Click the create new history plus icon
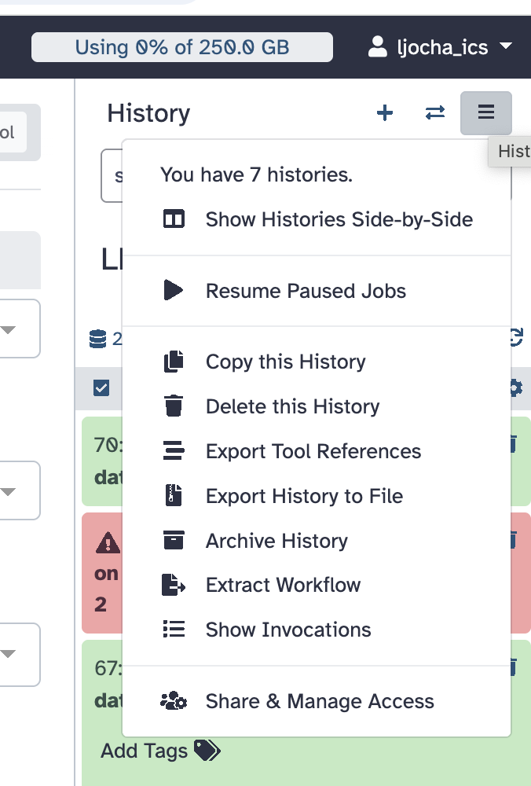The height and width of the screenshot is (786, 531). pyautogui.click(x=385, y=113)
